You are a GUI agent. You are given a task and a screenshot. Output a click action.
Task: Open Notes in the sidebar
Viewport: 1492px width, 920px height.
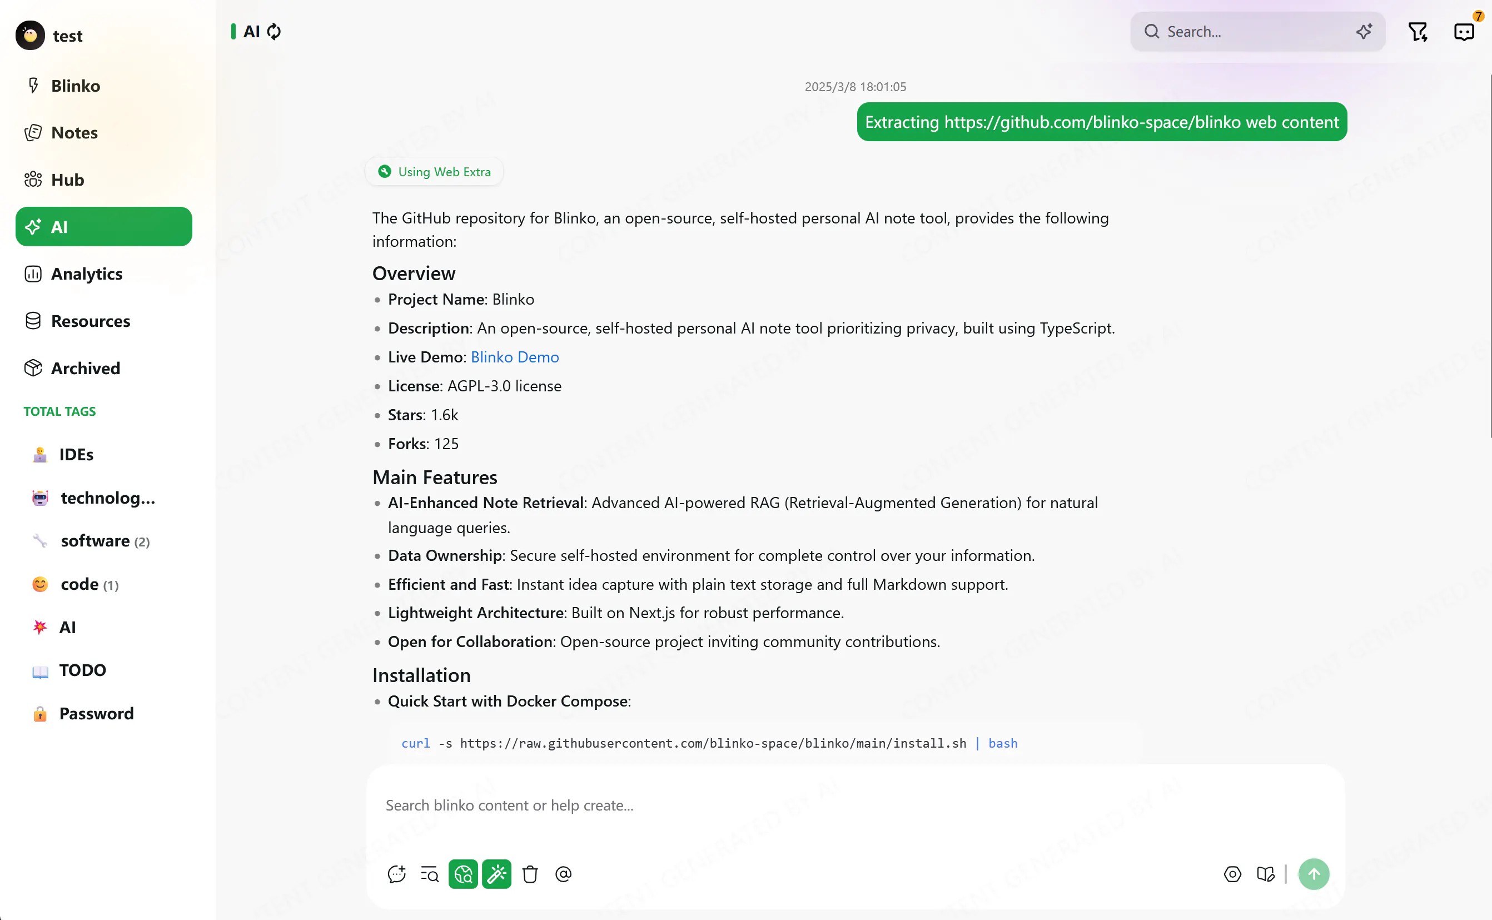click(x=104, y=133)
